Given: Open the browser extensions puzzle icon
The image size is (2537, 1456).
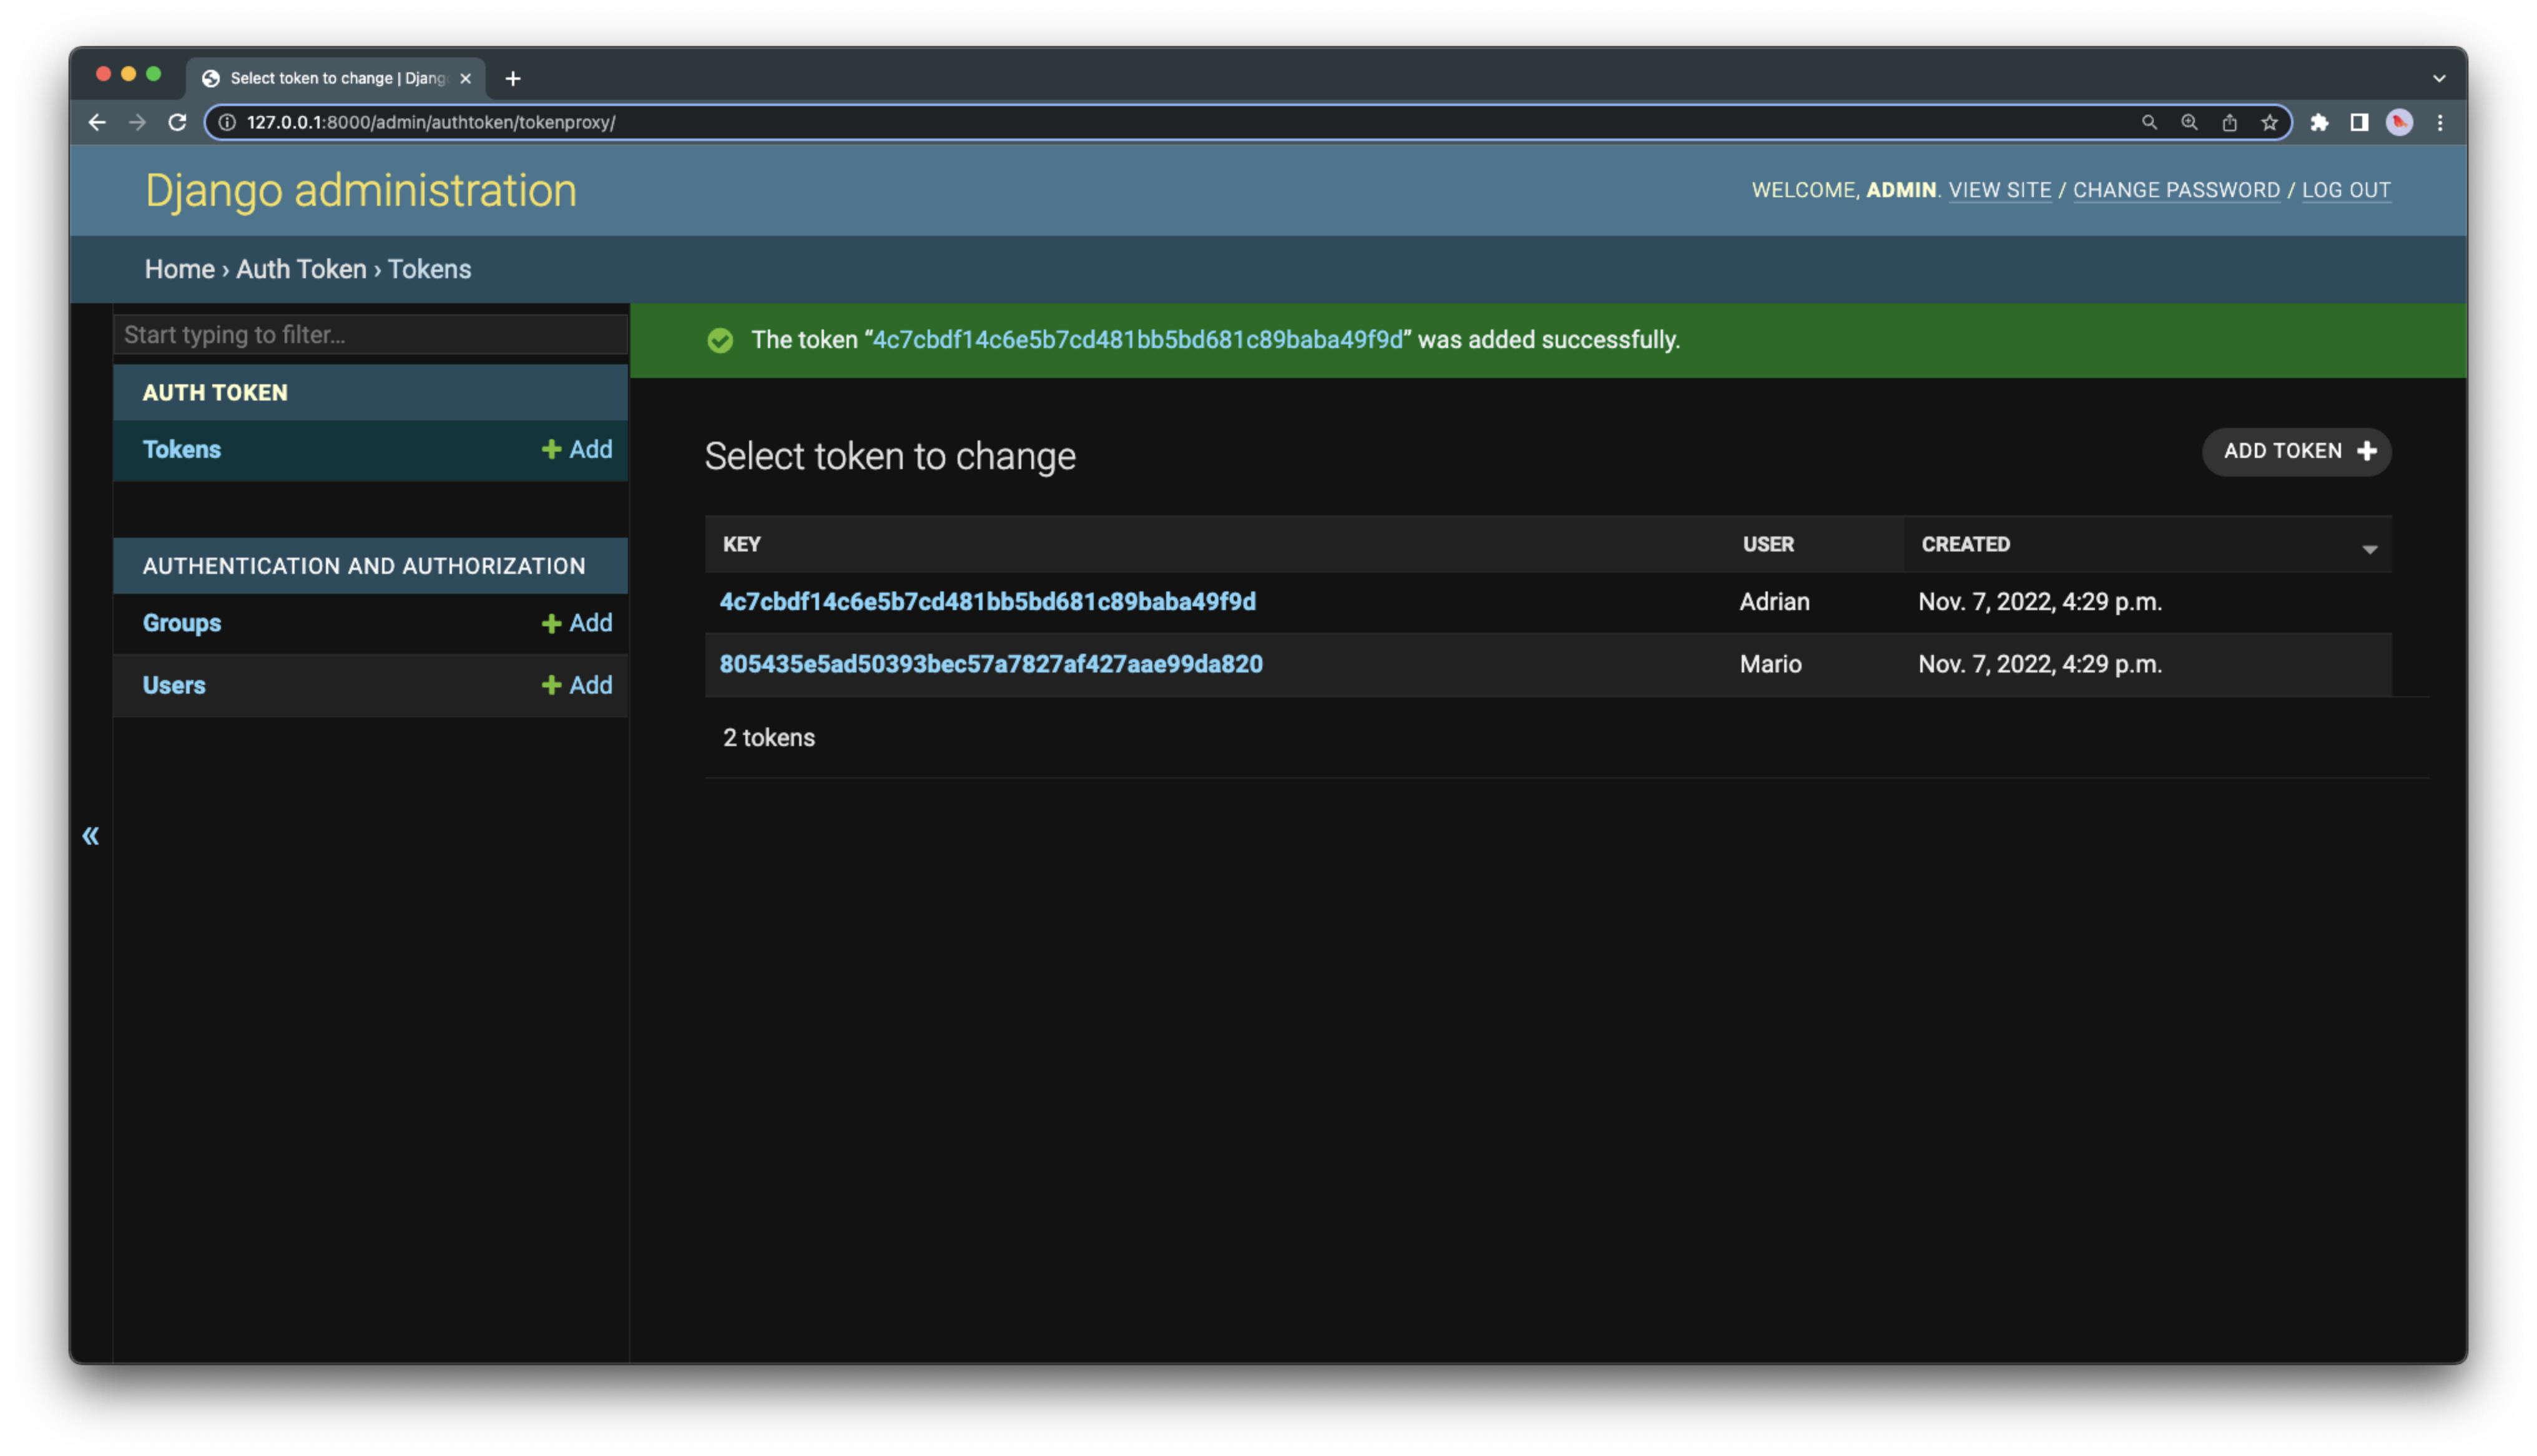Looking at the screenshot, I should 2319,122.
